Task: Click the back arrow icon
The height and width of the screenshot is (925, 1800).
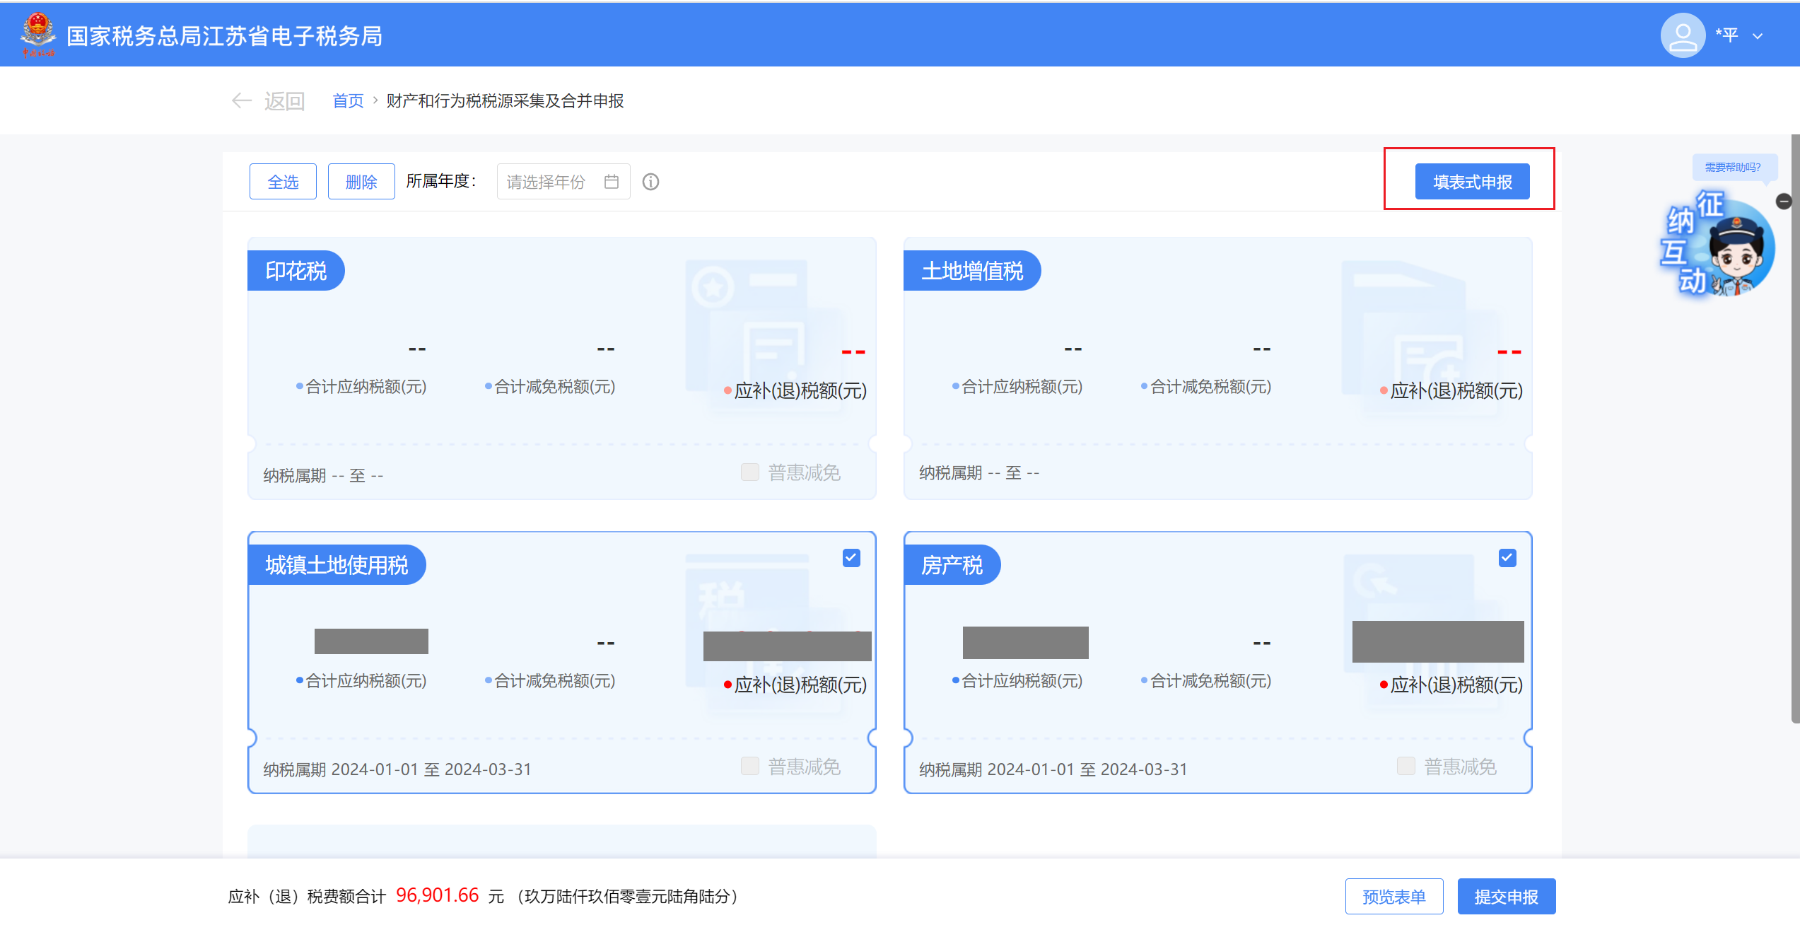Action: click(x=242, y=101)
